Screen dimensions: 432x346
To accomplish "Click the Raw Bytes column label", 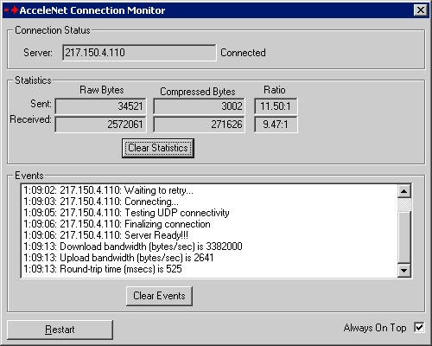I will point(102,90).
